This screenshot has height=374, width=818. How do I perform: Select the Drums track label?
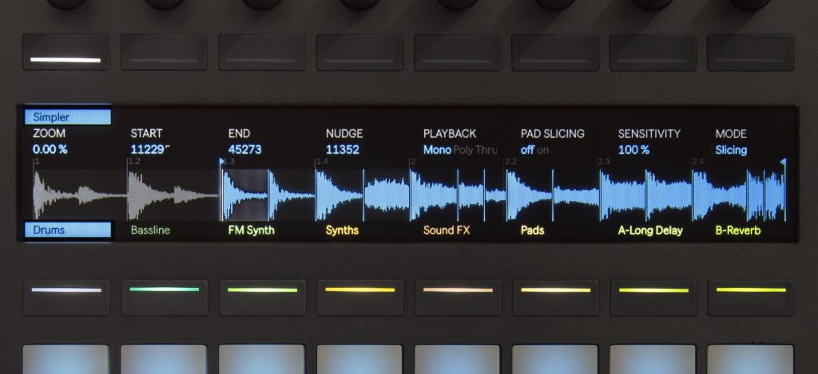68,230
